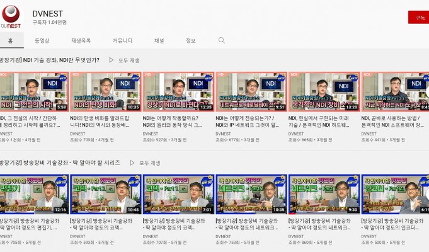429x252 pixels.
Task: Open the NDI video thumbnail lasting 5:58
Action: pos(33,92)
